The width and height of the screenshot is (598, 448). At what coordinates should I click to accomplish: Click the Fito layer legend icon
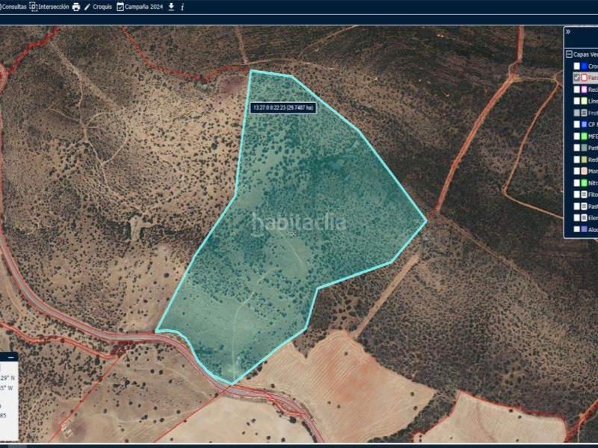[584, 195]
